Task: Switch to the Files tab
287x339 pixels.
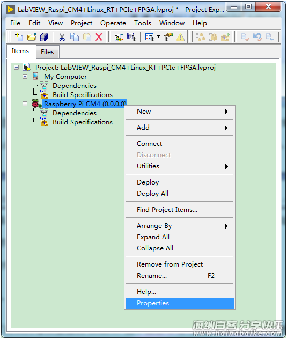Action: (47, 51)
